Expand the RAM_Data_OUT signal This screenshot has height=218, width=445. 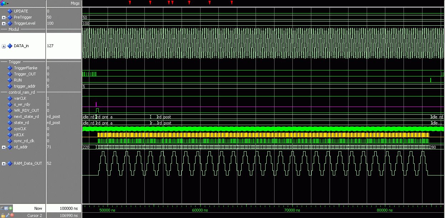pyautogui.click(x=4, y=164)
